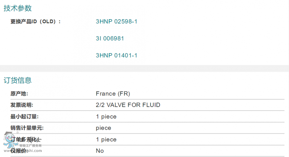
Task: Click the 销售计量单元 field label
Action: click(27, 128)
